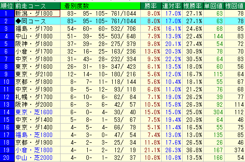
Task: Select the 東京・ダ1400 course cell
Action: 37,127
